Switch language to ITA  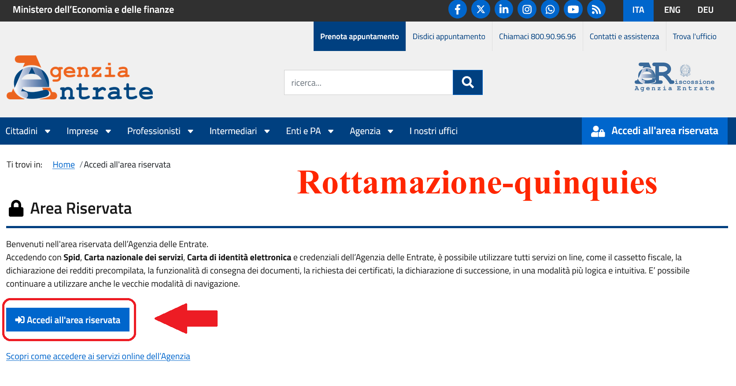[638, 10]
